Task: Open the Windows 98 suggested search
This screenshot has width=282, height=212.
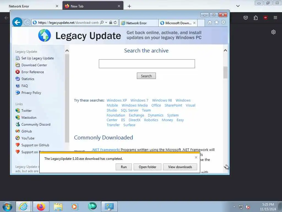Action: (162, 100)
